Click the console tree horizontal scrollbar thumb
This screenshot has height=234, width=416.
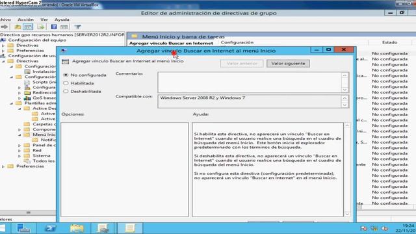[29, 213]
